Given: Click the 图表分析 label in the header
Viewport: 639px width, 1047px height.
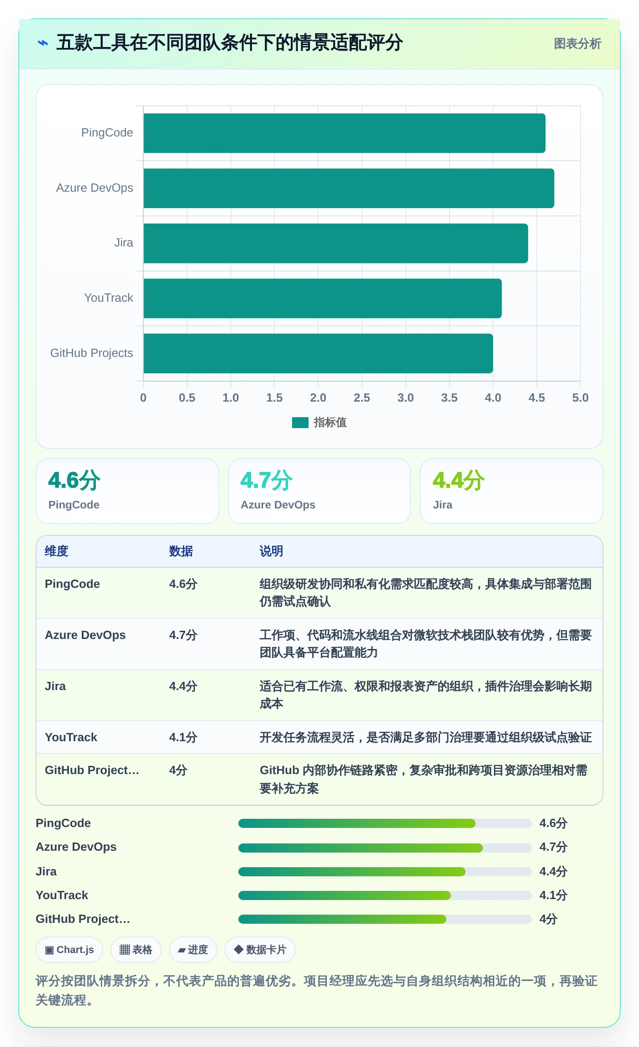Looking at the screenshot, I should pyautogui.click(x=577, y=44).
